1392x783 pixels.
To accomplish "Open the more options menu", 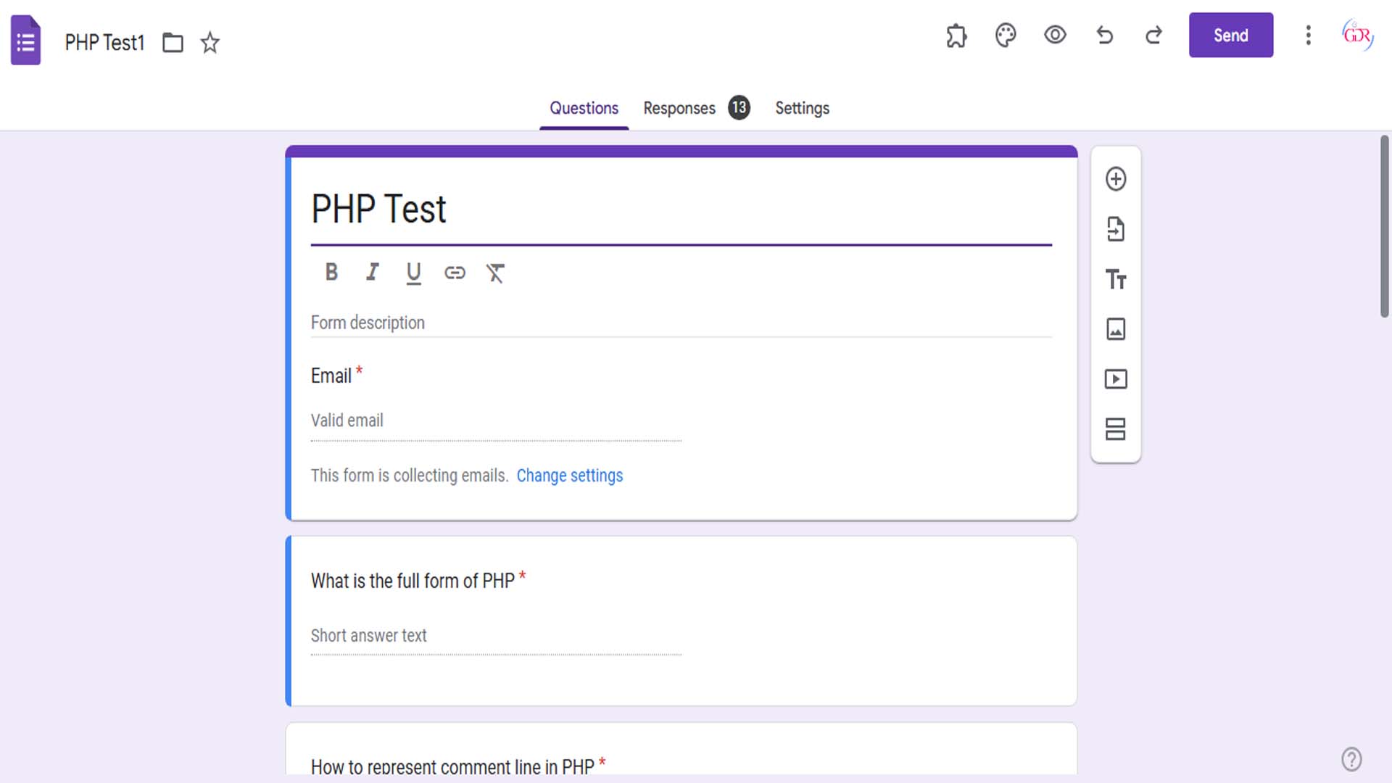I will pos(1308,36).
